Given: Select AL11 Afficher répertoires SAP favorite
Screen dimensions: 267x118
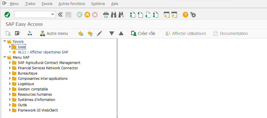Looking at the screenshot, I should (43, 52).
